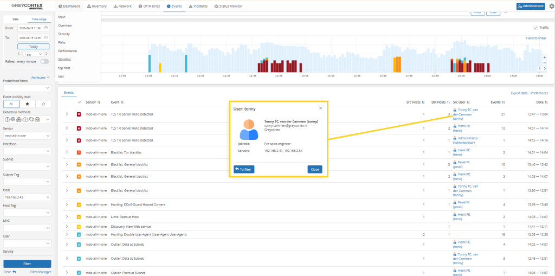This screenshot has height=276, width=555.
Task: Open calendar icon for From date
Action: point(46,28)
